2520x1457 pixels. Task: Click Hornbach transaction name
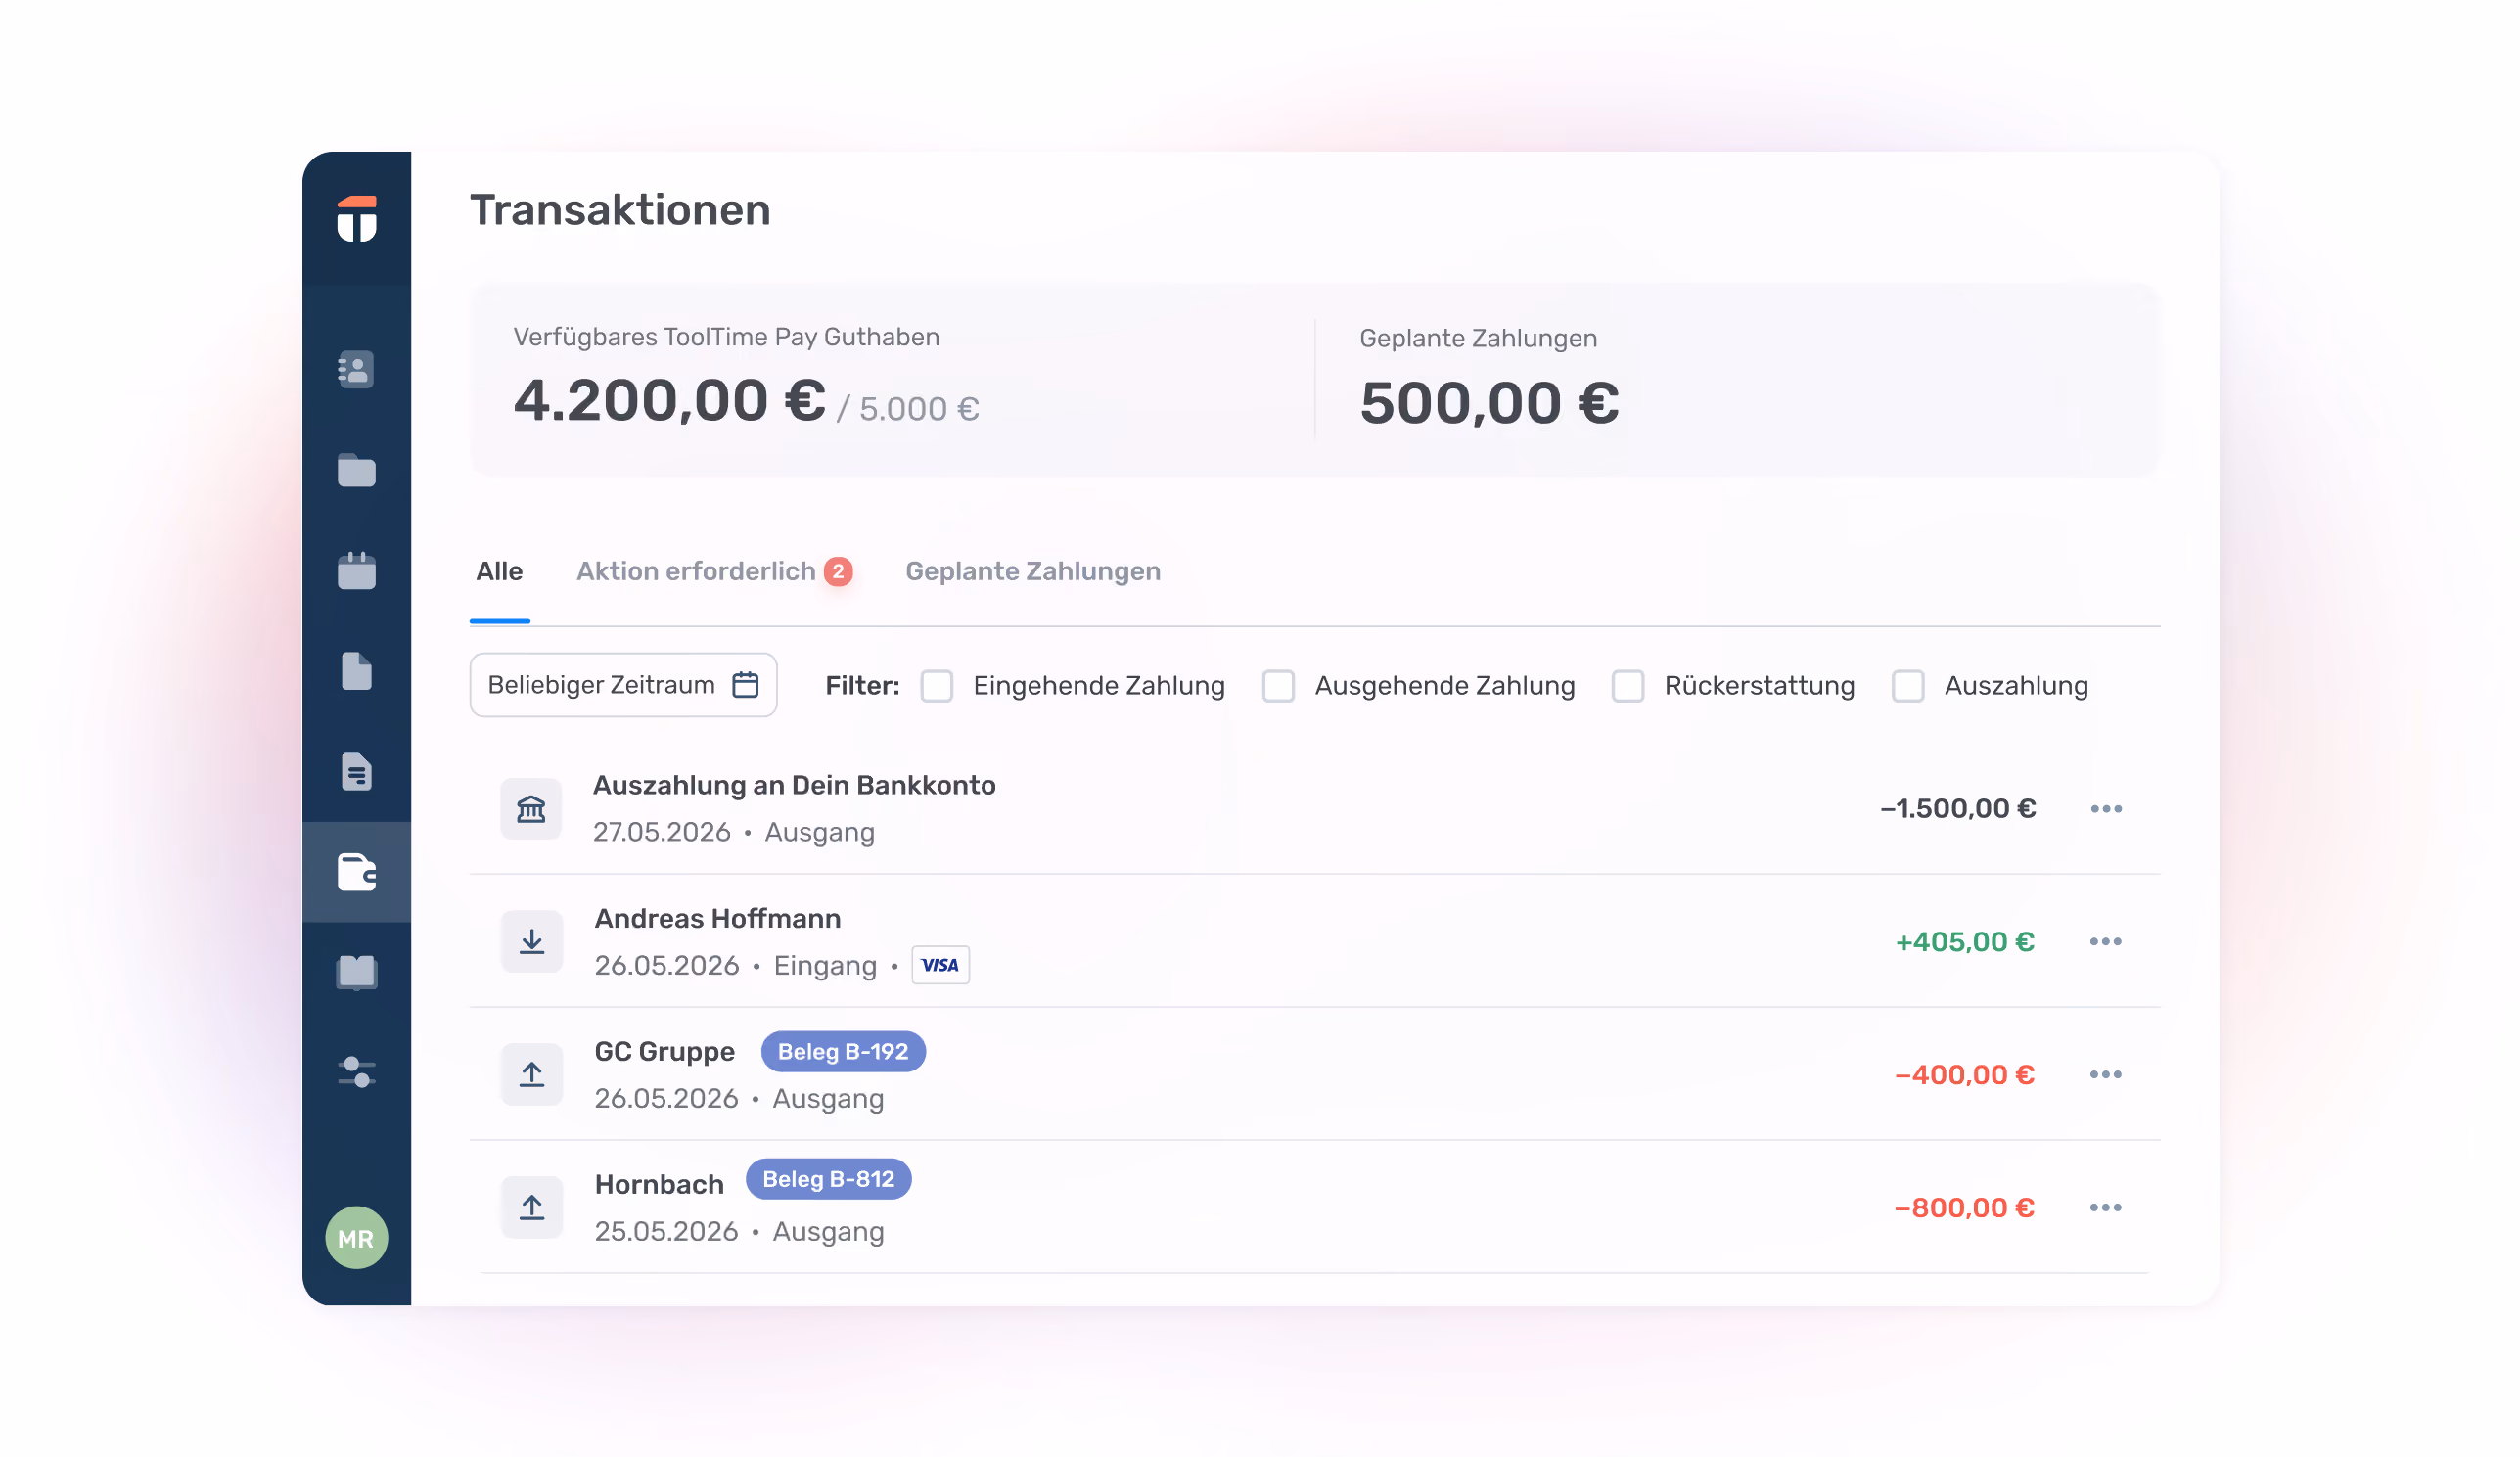[x=659, y=1184]
